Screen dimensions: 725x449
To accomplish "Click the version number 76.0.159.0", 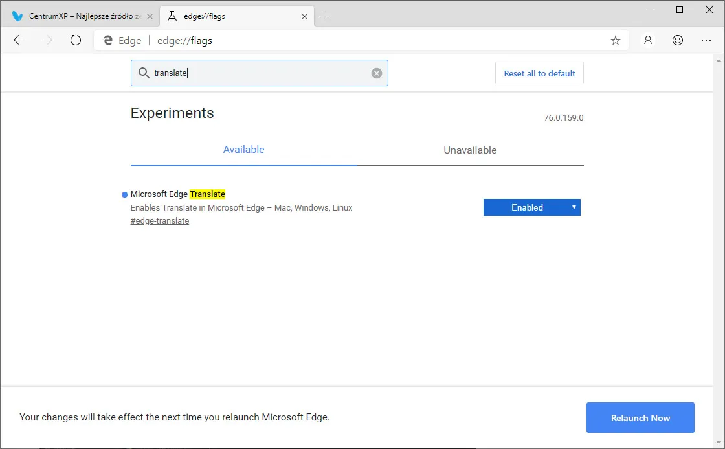I will [563, 117].
